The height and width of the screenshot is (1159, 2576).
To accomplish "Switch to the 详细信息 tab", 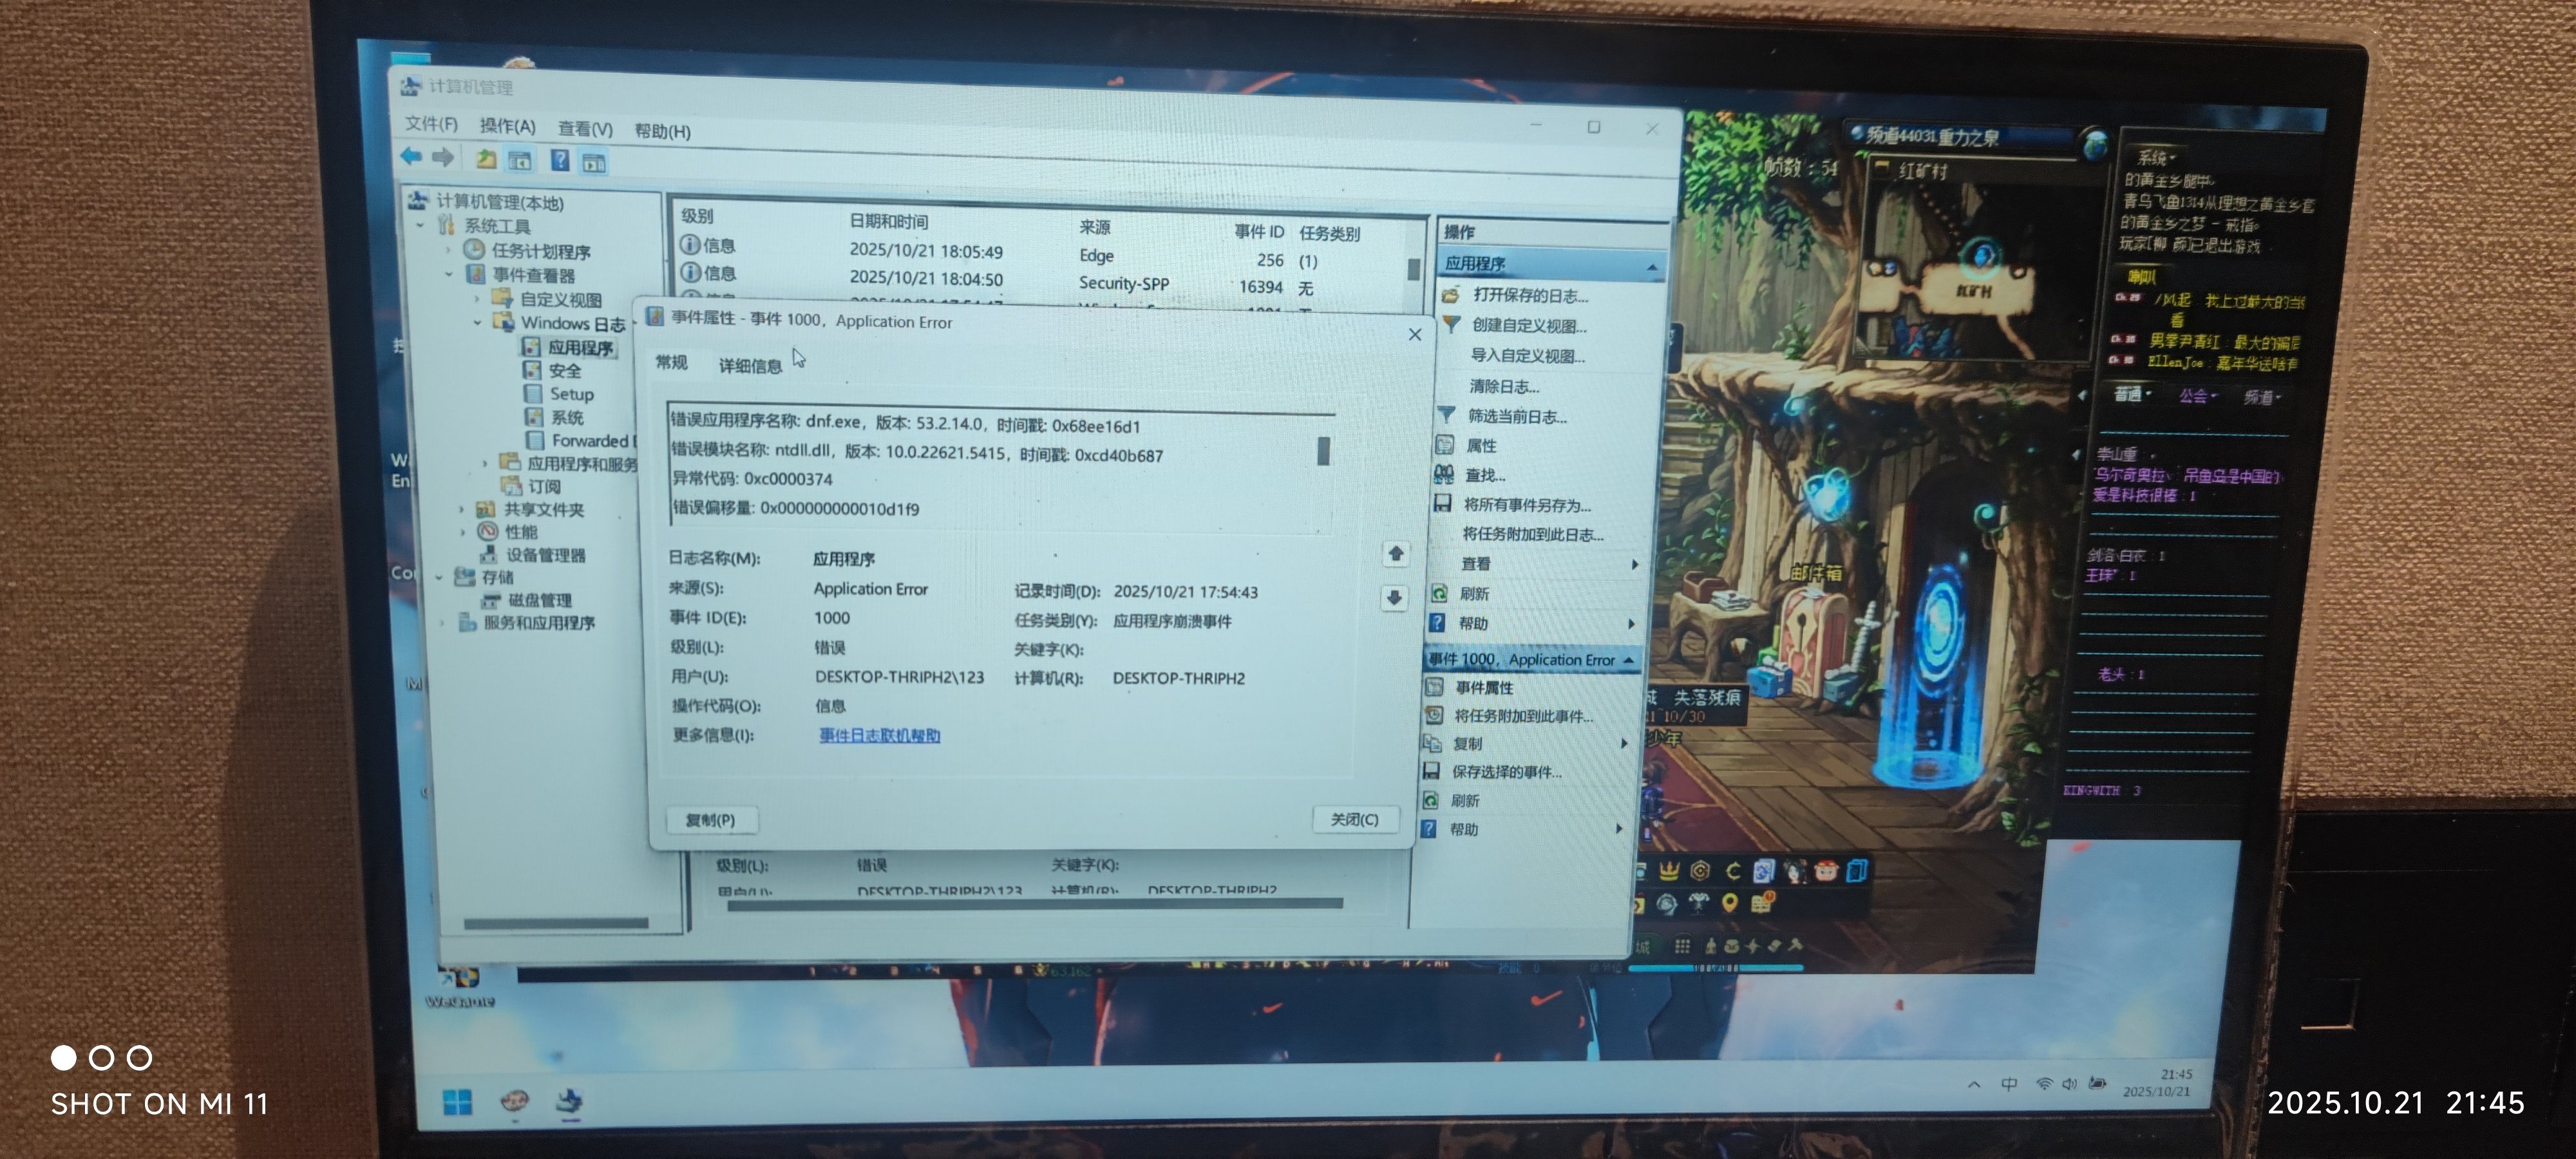I will tap(750, 366).
